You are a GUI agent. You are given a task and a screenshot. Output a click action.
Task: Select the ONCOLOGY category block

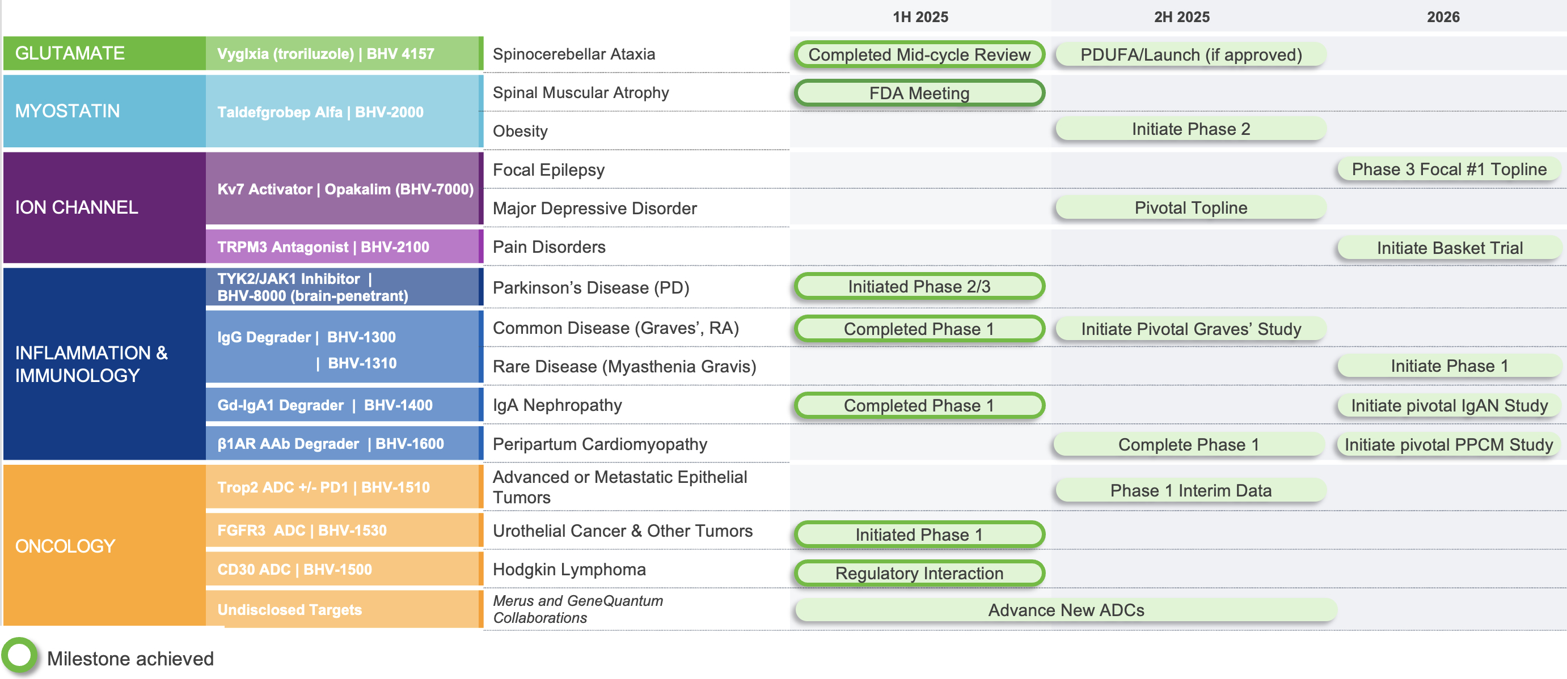(x=104, y=546)
